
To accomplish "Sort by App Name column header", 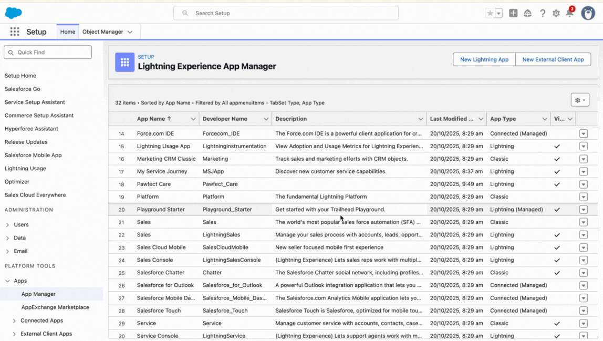I will pyautogui.click(x=151, y=119).
